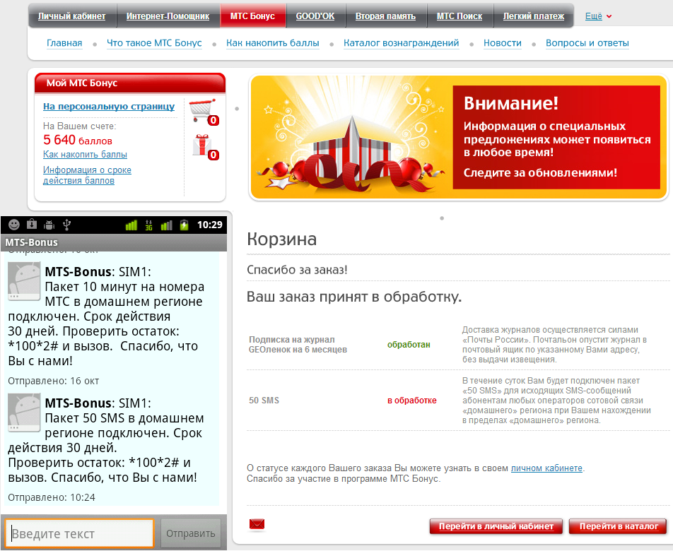Open the Легкий платеж tab
The image size is (673, 551).
(x=534, y=16)
